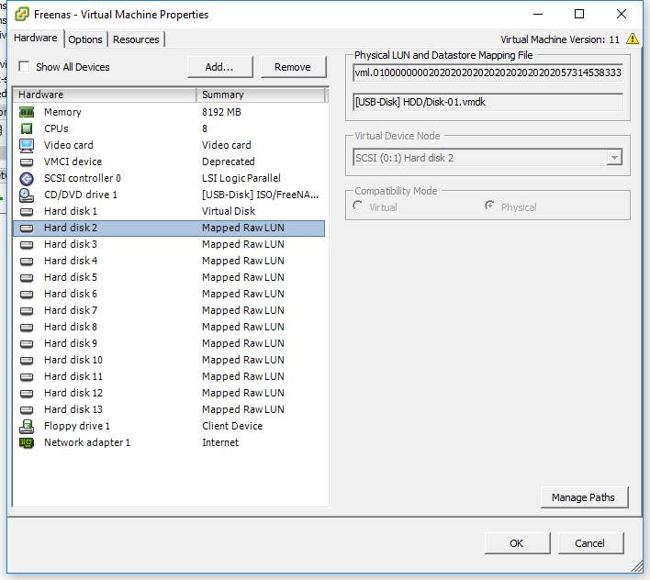Click the Hard disk 4 icon
The width and height of the screenshot is (650, 580).
[x=27, y=262]
